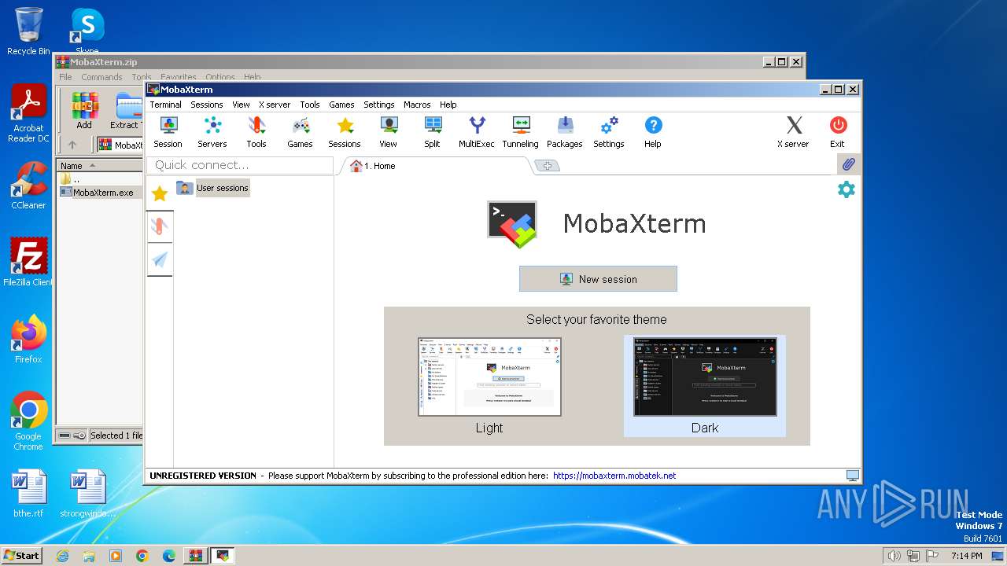Open Internet Explorer from the taskbar

[62, 556]
